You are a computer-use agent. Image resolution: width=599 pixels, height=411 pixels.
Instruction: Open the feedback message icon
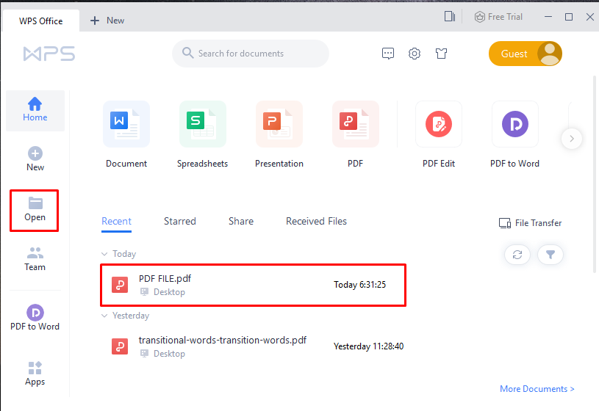pos(388,54)
